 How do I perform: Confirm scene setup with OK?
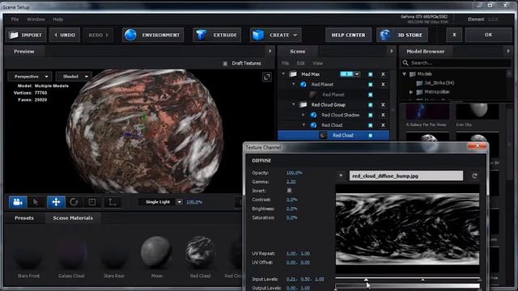[488, 35]
